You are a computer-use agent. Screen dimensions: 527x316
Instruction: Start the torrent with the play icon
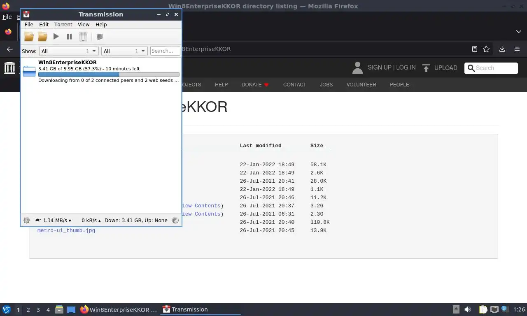56,37
